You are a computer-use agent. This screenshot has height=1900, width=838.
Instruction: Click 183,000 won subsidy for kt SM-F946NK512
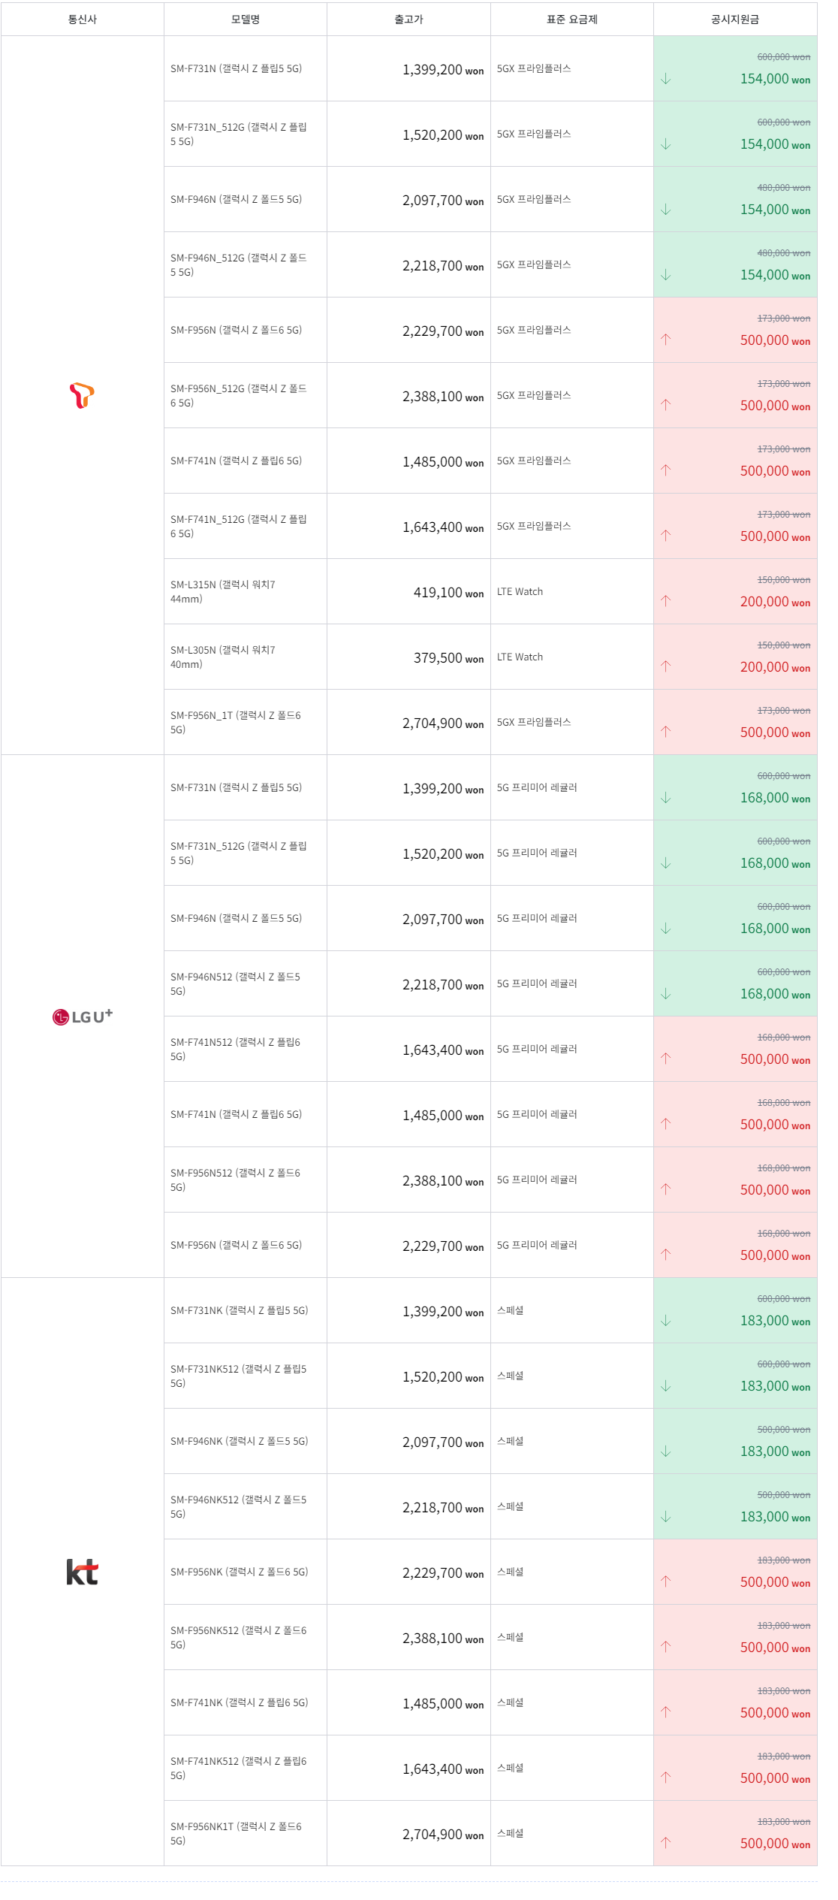tap(775, 1517)
